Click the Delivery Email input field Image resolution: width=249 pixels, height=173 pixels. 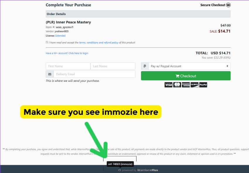point(95,74)
